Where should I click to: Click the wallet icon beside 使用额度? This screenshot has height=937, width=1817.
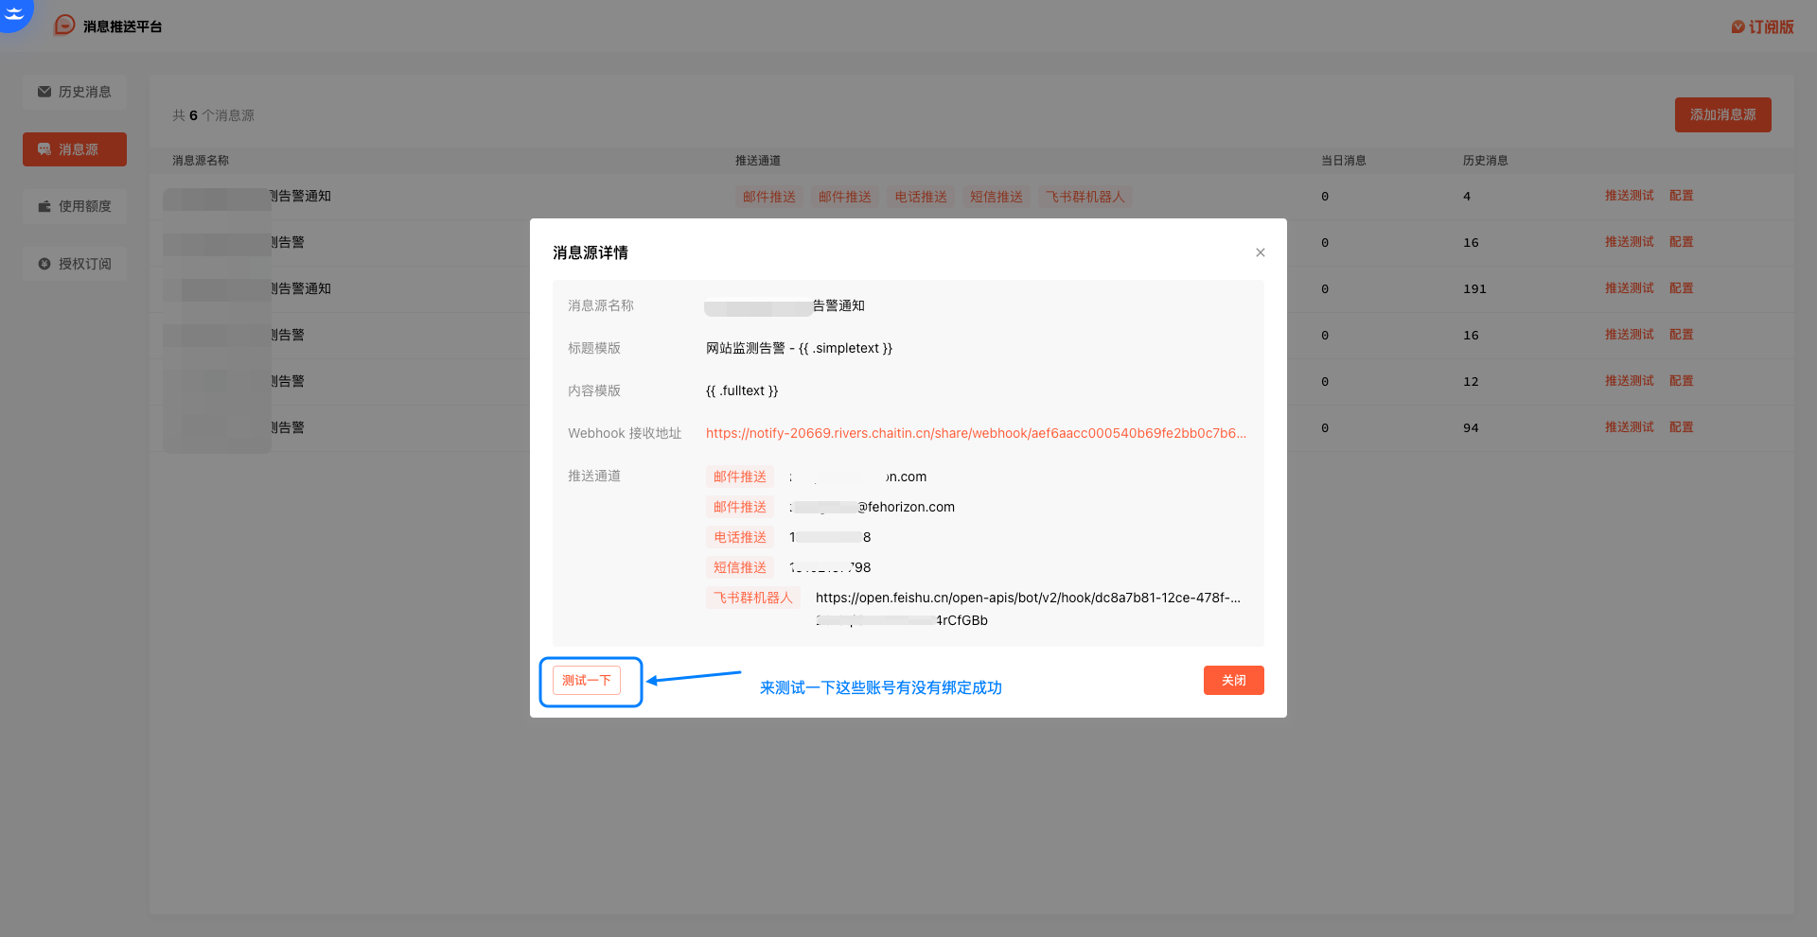point(44,206)
